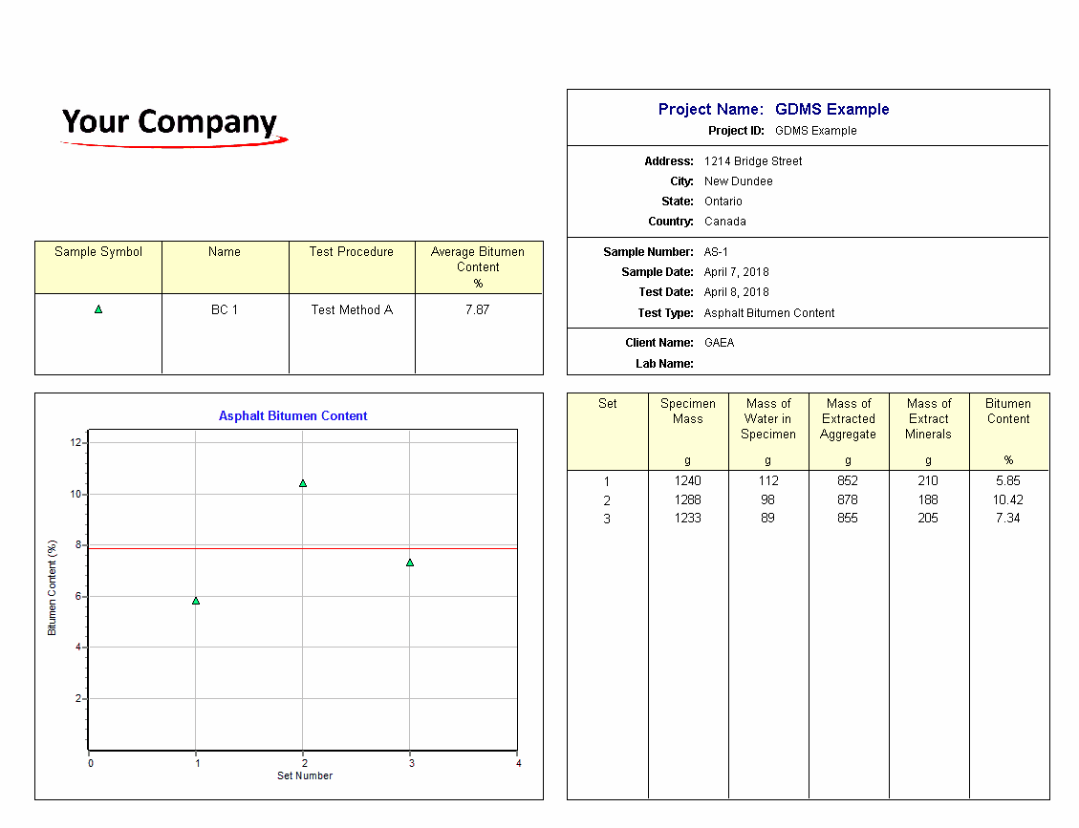The image size is (1079, 828).
Task: Select the Client Name GAEA field
Action: (719, 343)
